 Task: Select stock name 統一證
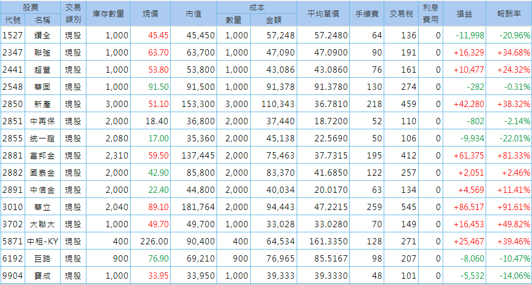tap(42, 138)
